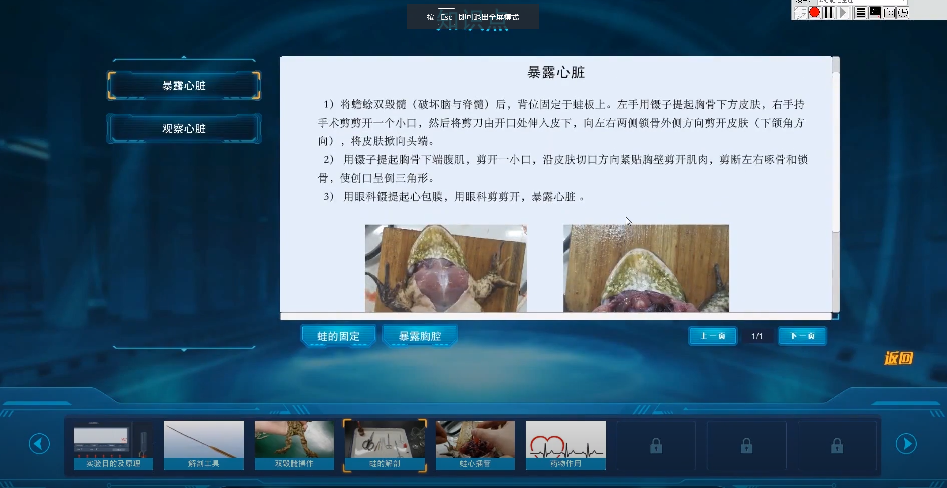Click the pause bars icon in recorder toolbar
The image size is (947, 488).
[829, 13]
